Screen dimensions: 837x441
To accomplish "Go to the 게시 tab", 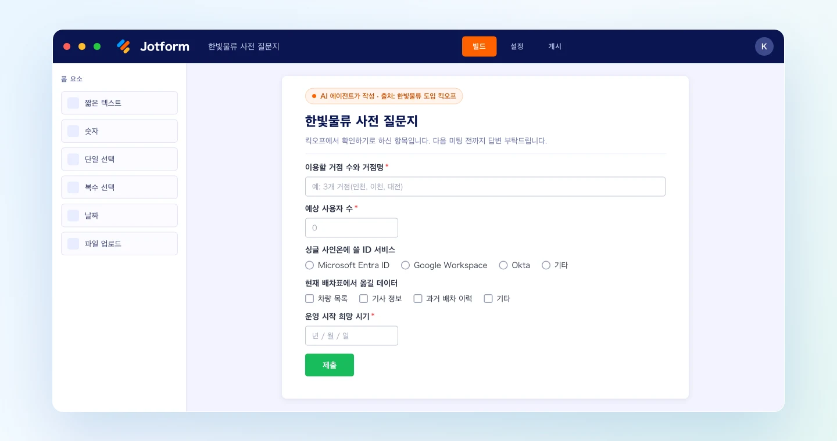I will pyautogui.click(x=555, y=46).
